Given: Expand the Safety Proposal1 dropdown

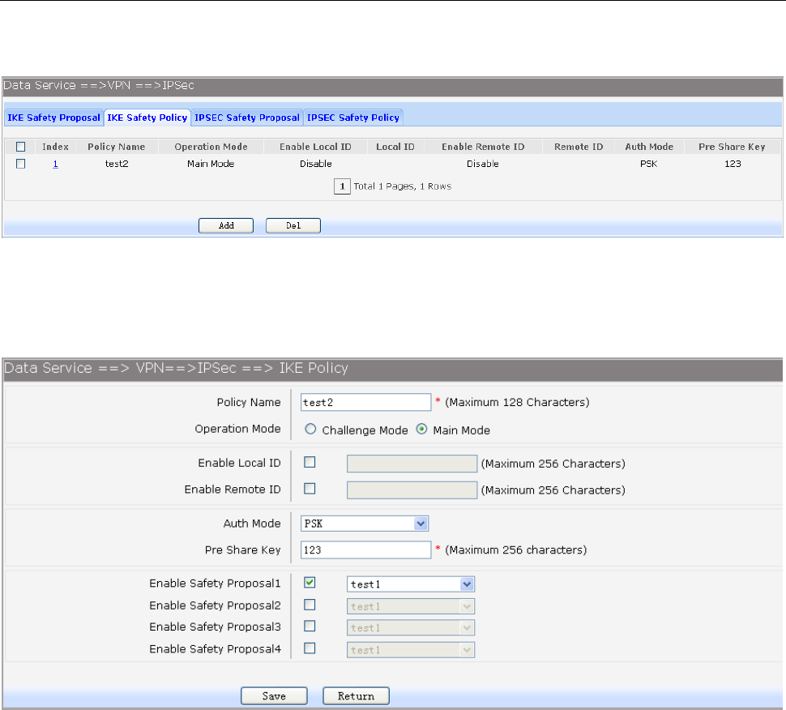Looking at the screenshot, I should coord(410,584).
